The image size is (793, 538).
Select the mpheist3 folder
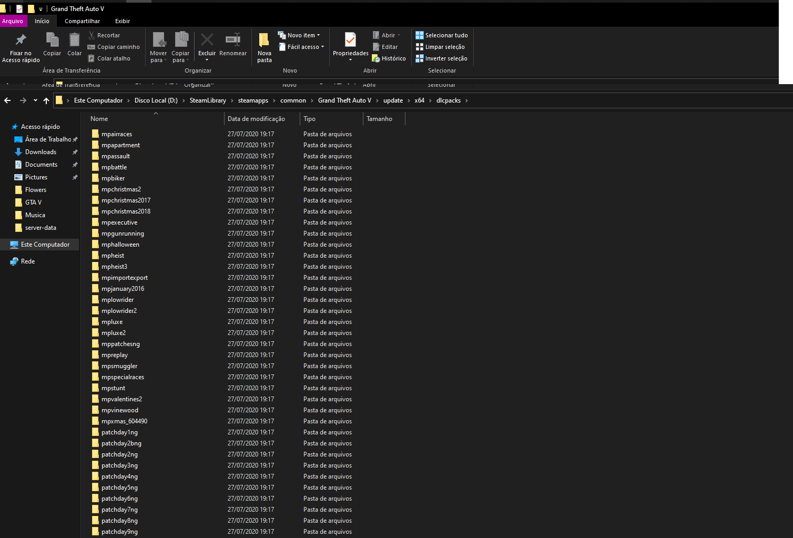coord(114,267)
